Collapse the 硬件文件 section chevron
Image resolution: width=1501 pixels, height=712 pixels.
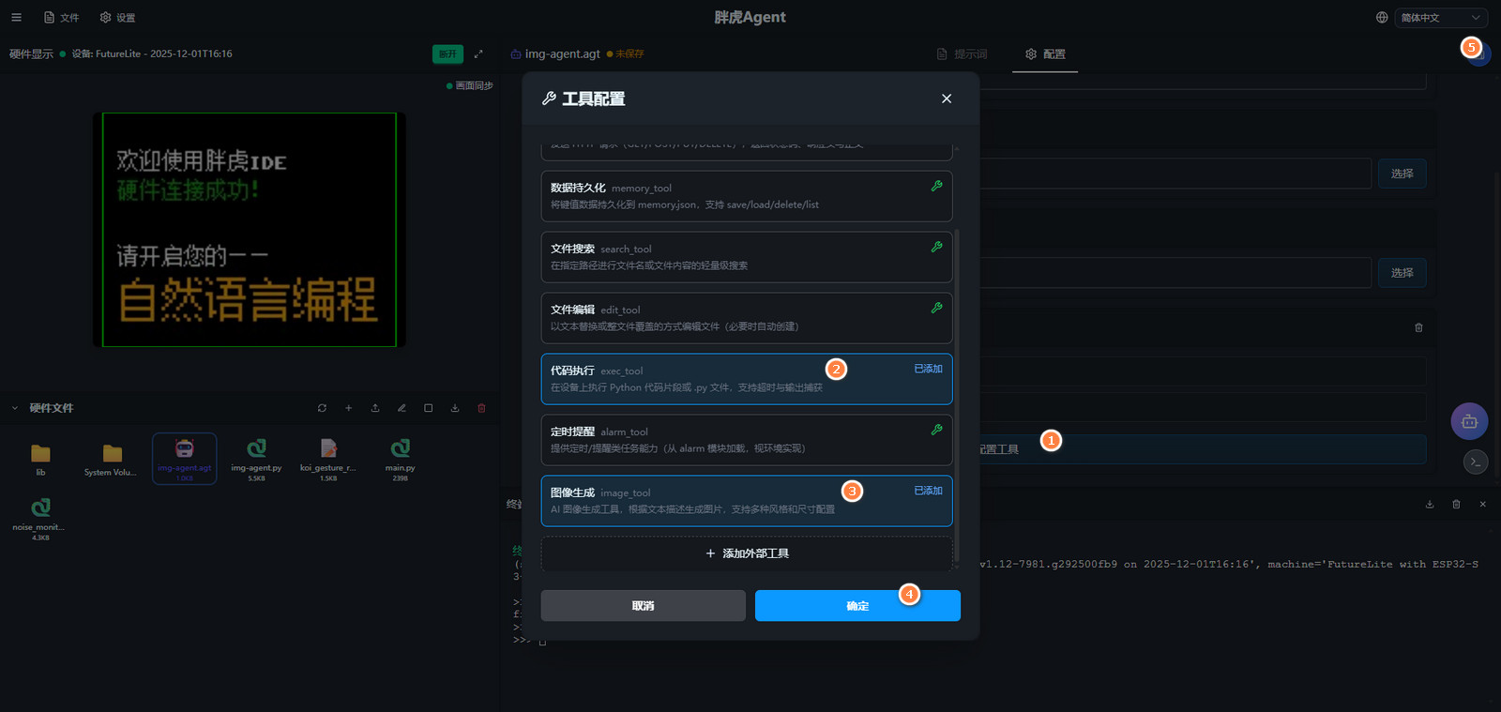[15, 408]
